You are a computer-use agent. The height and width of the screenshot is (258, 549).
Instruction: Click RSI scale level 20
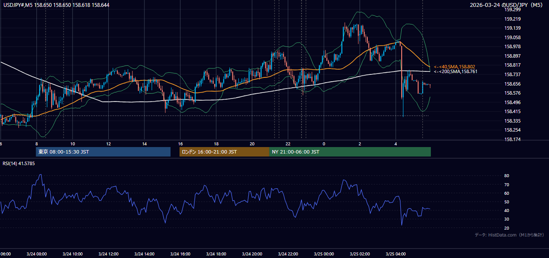(x=506, y=228)
